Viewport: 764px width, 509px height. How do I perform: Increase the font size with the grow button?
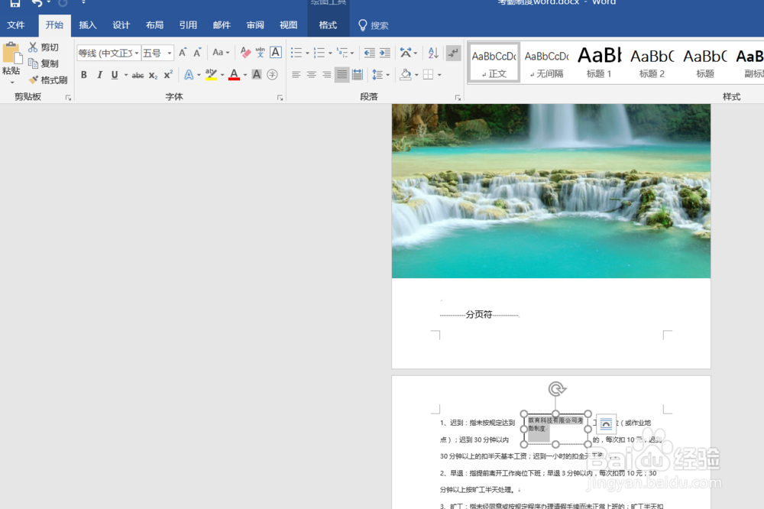[x=183, y=53]
